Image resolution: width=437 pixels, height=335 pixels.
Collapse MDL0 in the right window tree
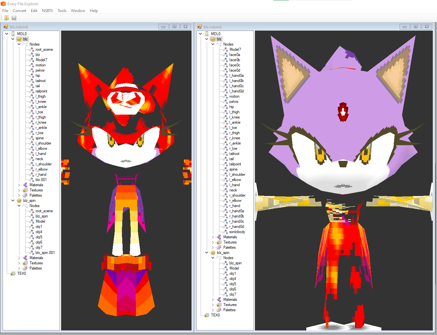pyautogui.click(x=200, y=34)
